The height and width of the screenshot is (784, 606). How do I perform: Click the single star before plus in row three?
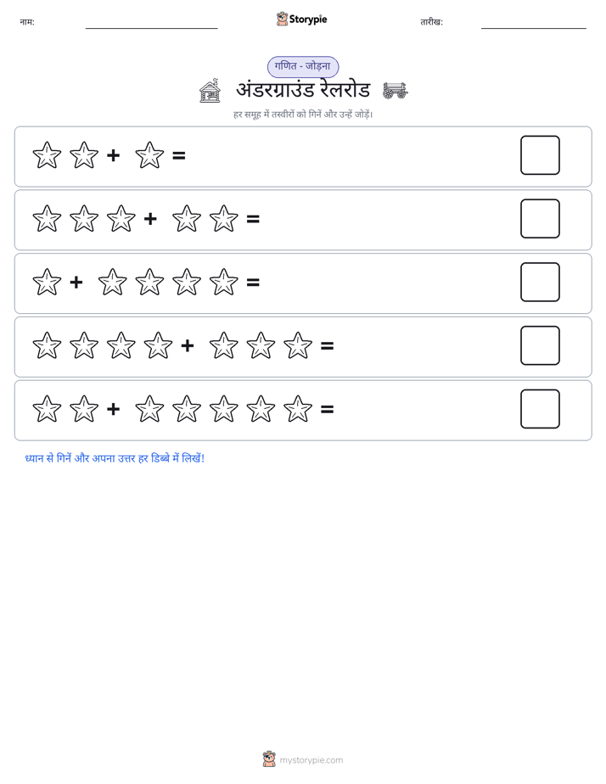coord(47,282)
